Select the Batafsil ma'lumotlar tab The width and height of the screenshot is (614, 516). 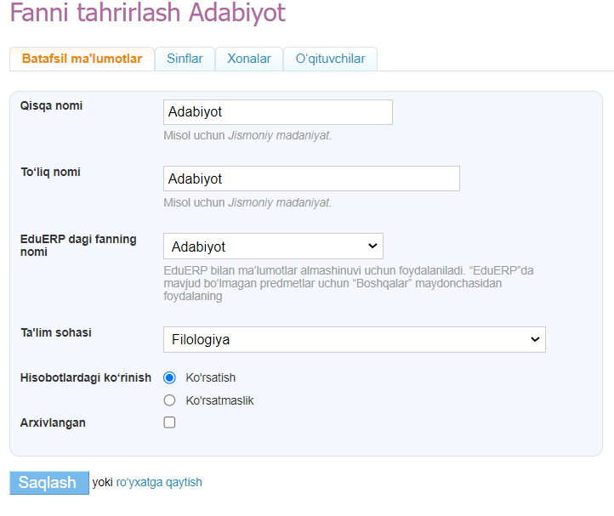point(82,59)
